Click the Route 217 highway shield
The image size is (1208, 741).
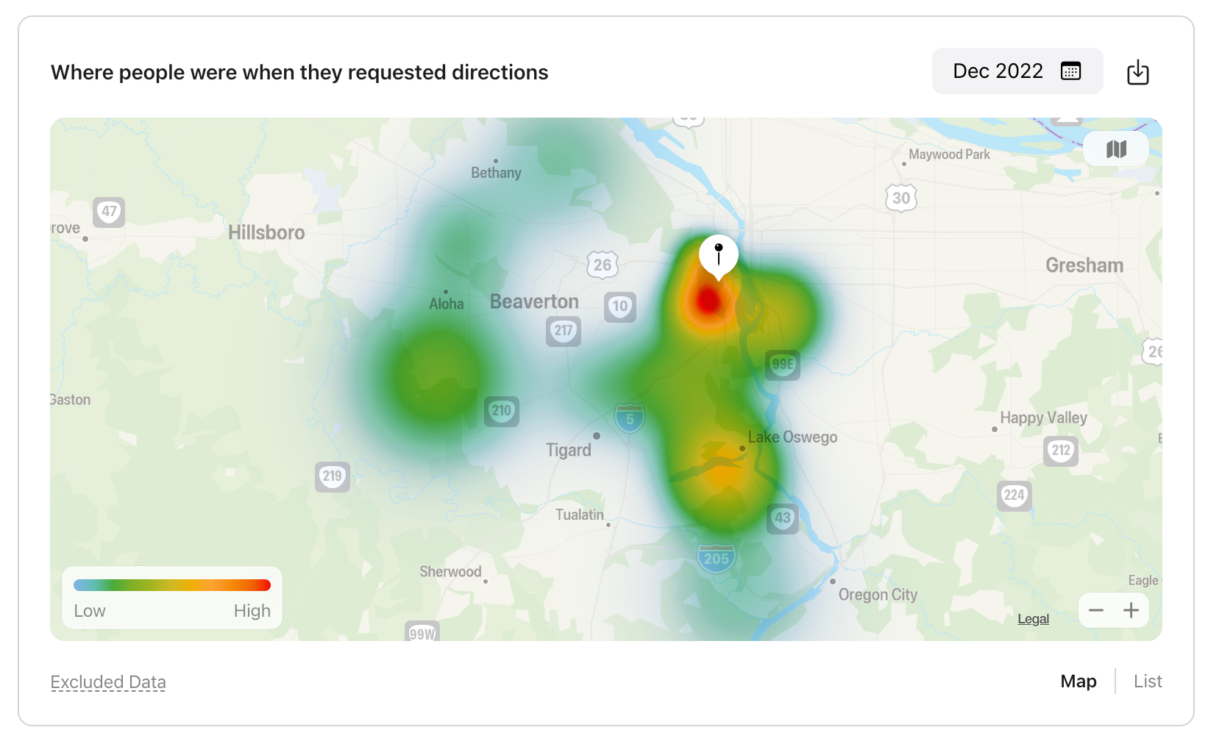click(x=564, y=331)
